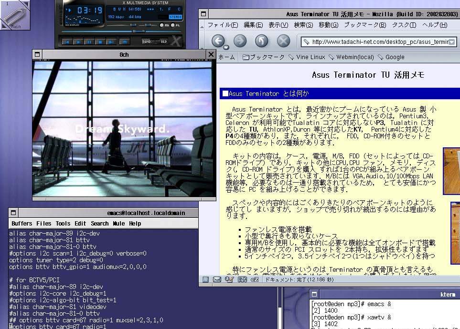Open the Search menu in Emacs

(x=100, y=224)
